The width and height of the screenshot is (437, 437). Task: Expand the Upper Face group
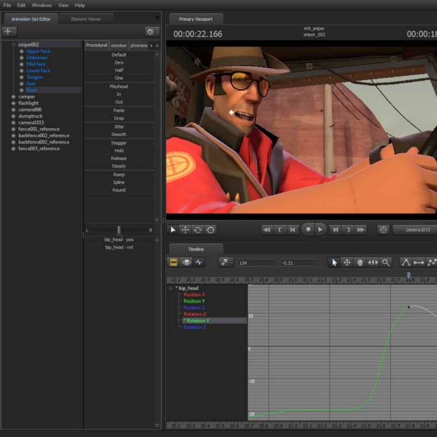tap(21, 51)
